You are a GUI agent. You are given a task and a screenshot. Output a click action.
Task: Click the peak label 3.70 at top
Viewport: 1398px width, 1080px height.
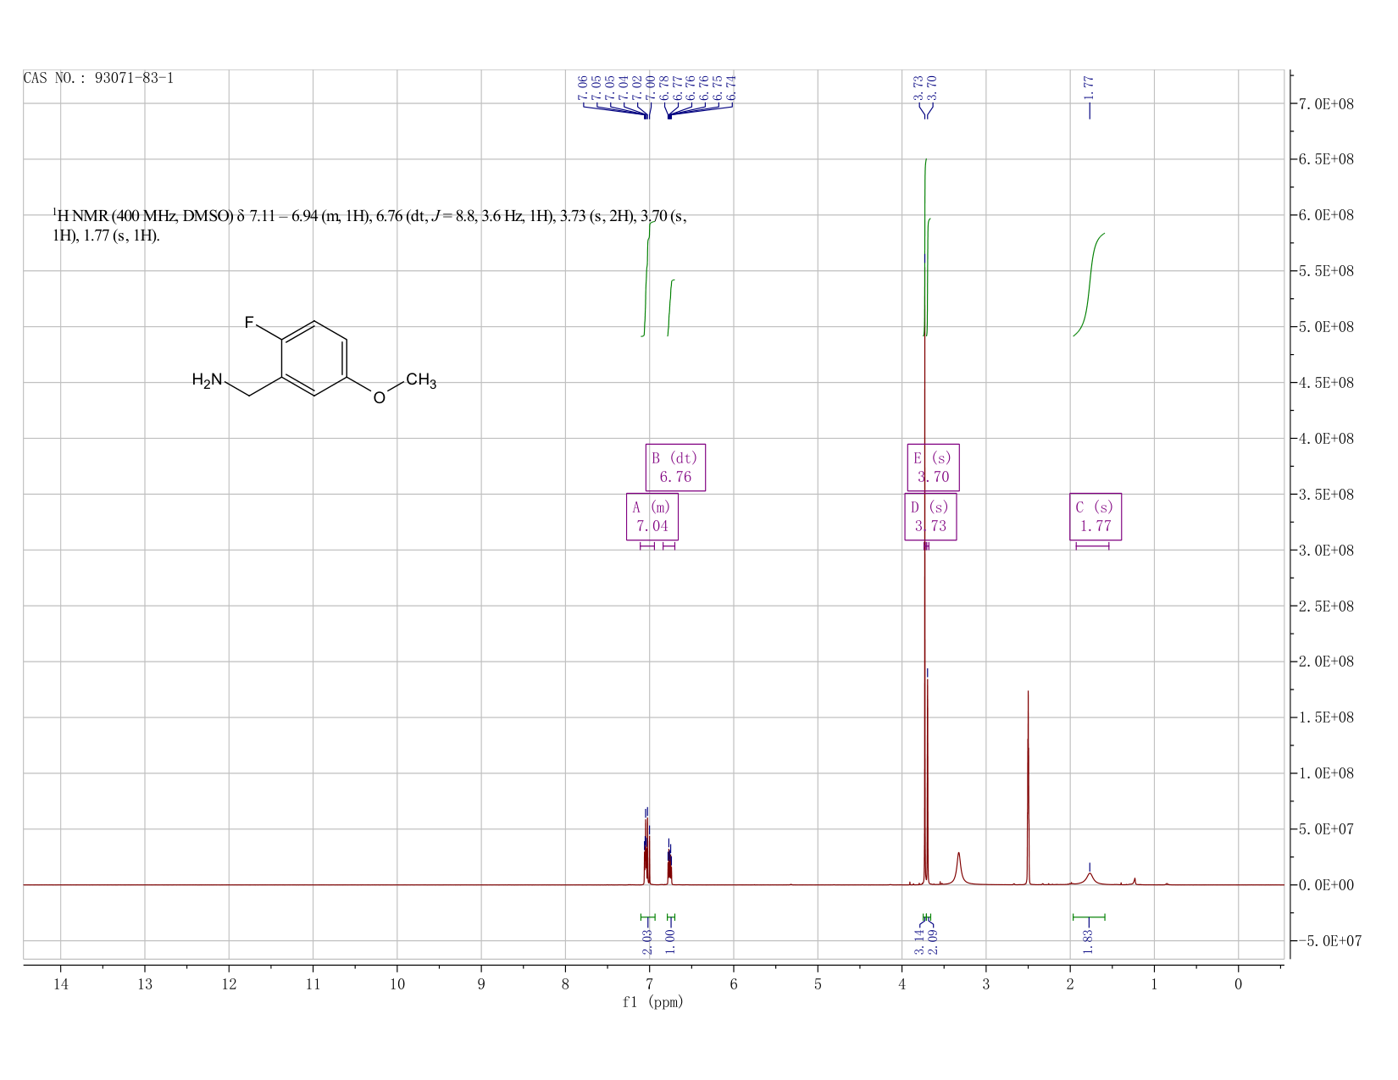[933, 87]
